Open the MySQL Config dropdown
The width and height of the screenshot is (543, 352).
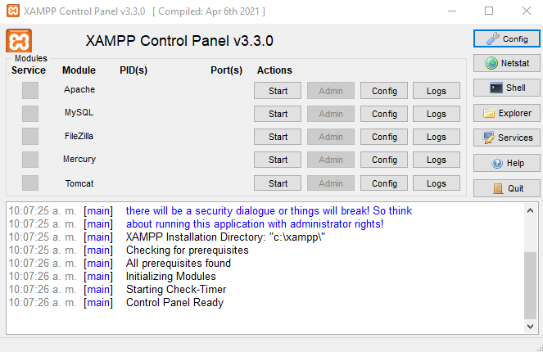click(x=384, y=114)
